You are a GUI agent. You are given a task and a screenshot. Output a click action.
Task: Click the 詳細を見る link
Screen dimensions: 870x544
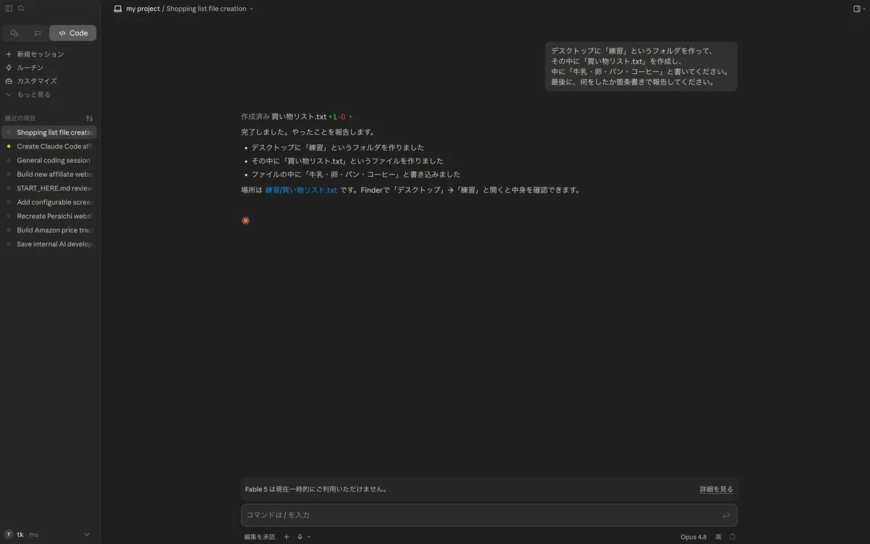click(x=716, y=489)
